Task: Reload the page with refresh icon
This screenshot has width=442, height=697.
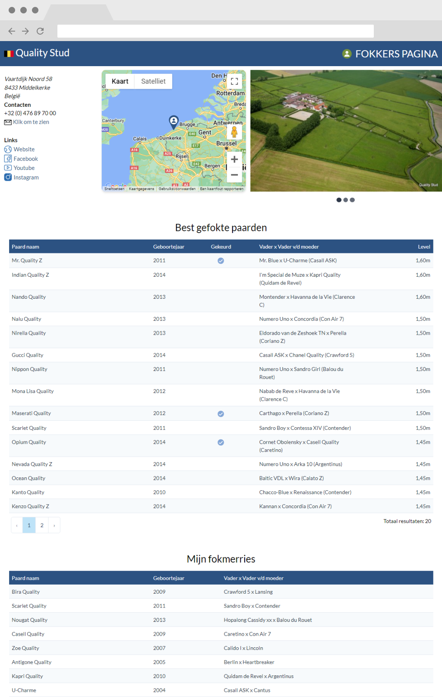Action: coord(40,31)
